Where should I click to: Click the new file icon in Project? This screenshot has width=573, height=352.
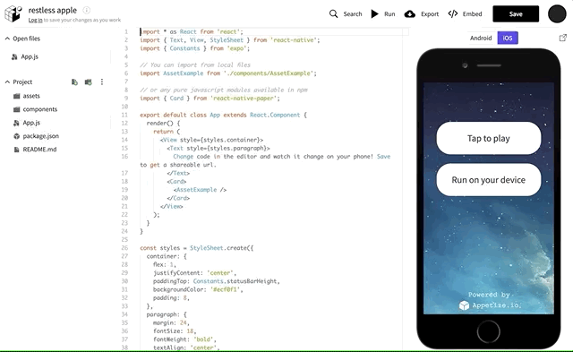[74, 82]
